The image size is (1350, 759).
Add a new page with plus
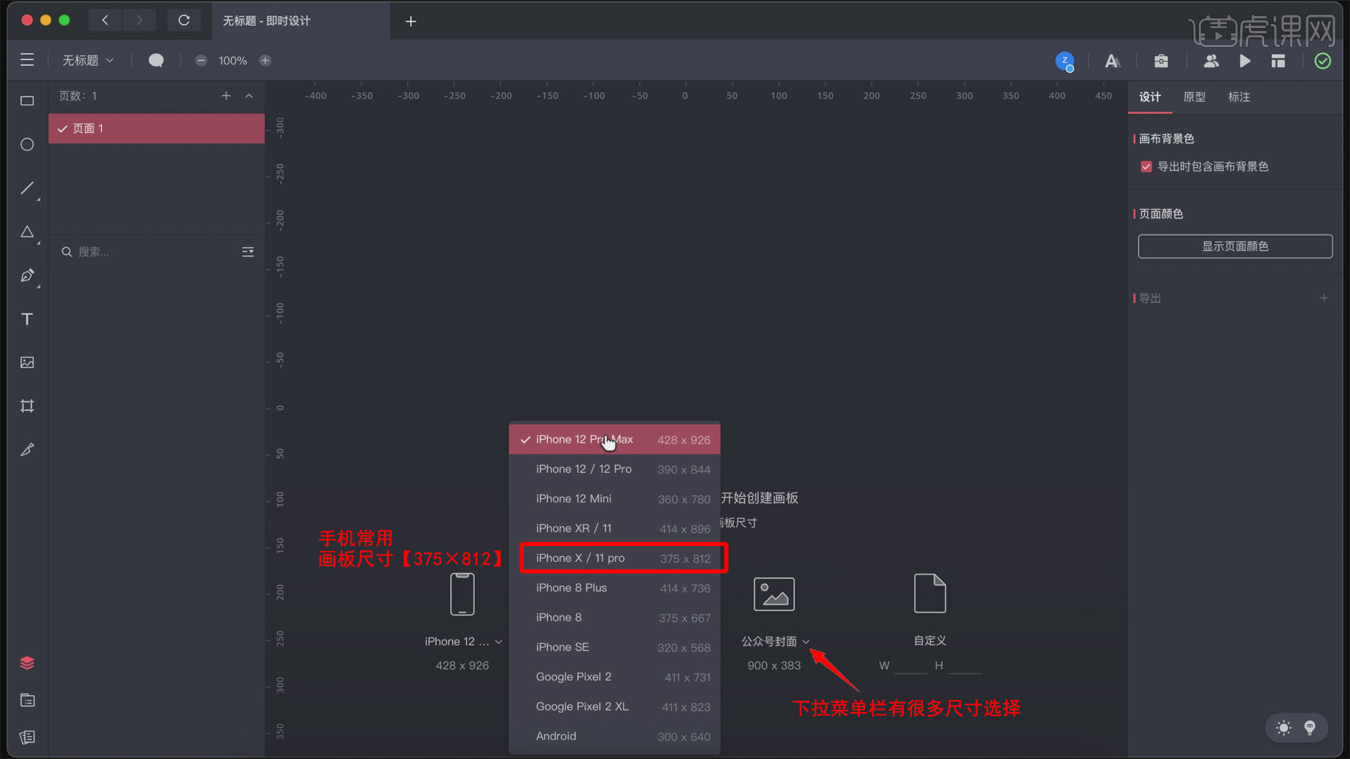[x=226, y=96]
